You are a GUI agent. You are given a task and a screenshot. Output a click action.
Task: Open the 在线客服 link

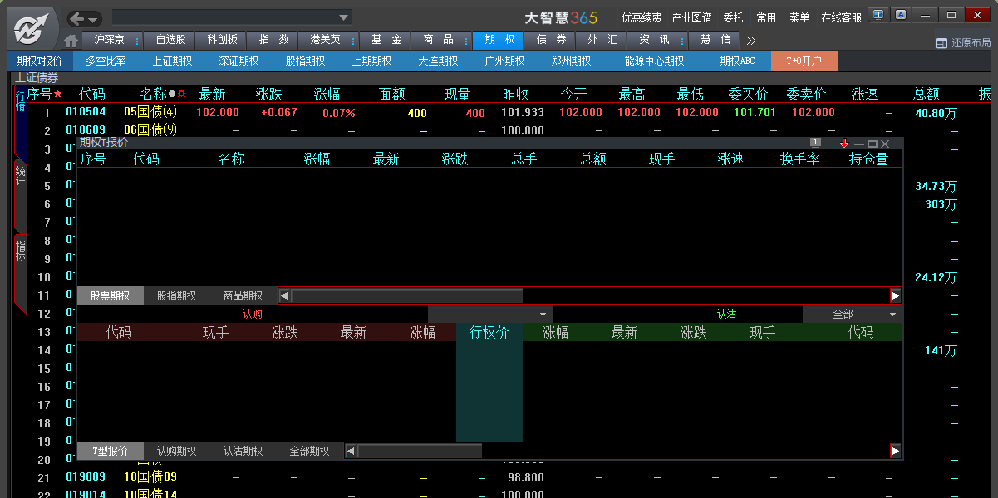pyautogui.click(x=841, y=17)
